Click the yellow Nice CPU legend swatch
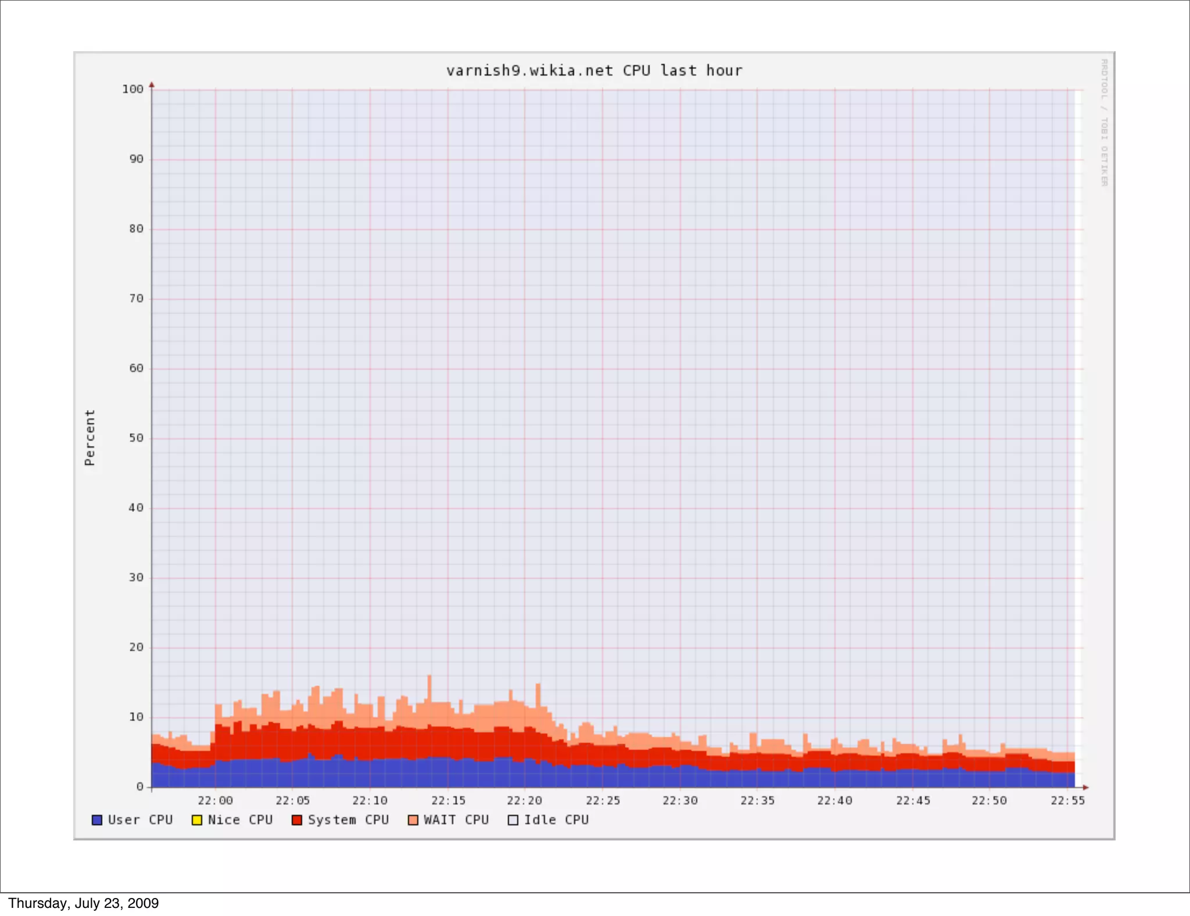1190x916 pixels. 197,820
